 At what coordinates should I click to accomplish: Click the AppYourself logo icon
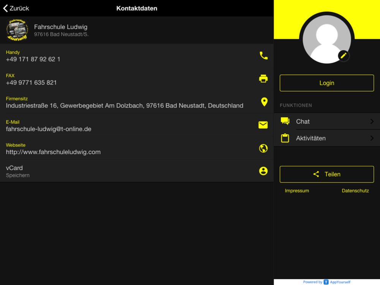(326, 282)
